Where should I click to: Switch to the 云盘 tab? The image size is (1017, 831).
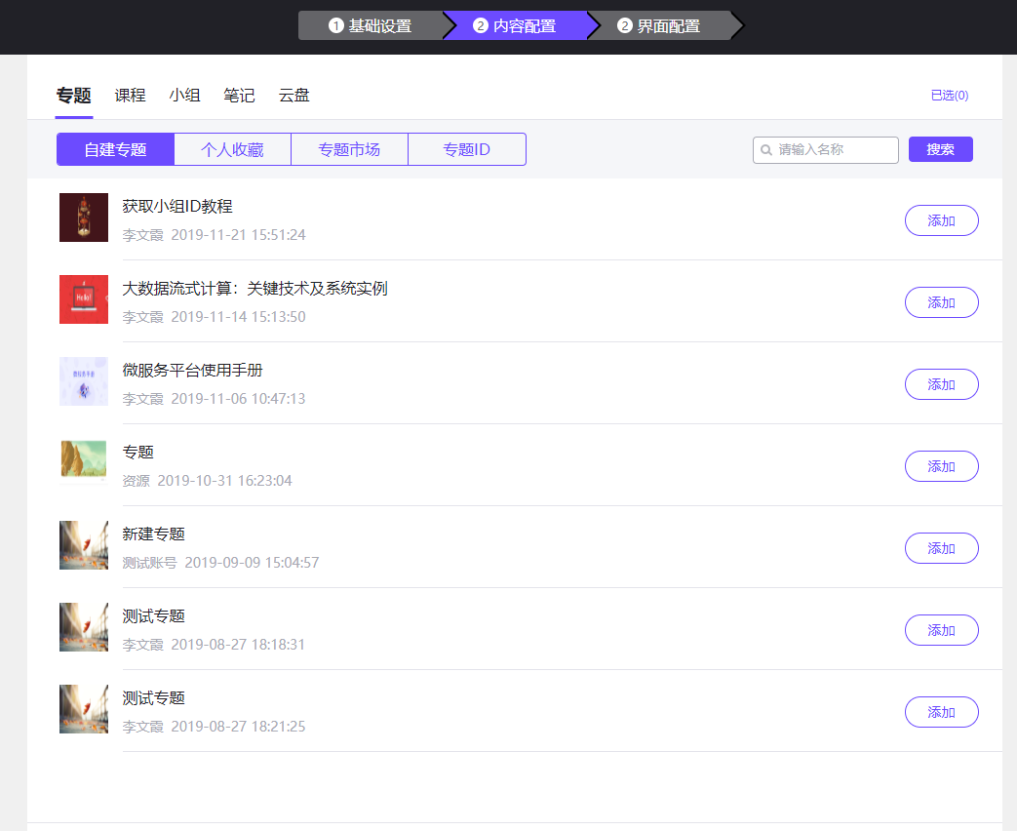[x=293, y=96]
